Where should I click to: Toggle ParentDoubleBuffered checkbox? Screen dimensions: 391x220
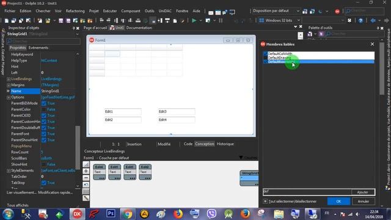[44, 128]
